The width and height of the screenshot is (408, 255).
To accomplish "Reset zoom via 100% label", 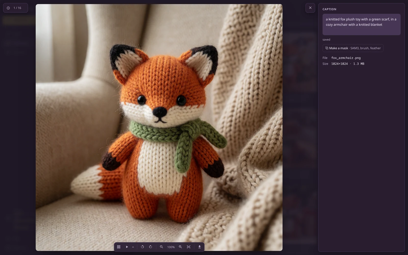I will pos(171,247).
